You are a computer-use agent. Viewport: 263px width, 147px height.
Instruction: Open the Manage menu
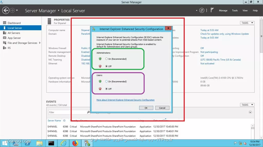coord(223,10)
